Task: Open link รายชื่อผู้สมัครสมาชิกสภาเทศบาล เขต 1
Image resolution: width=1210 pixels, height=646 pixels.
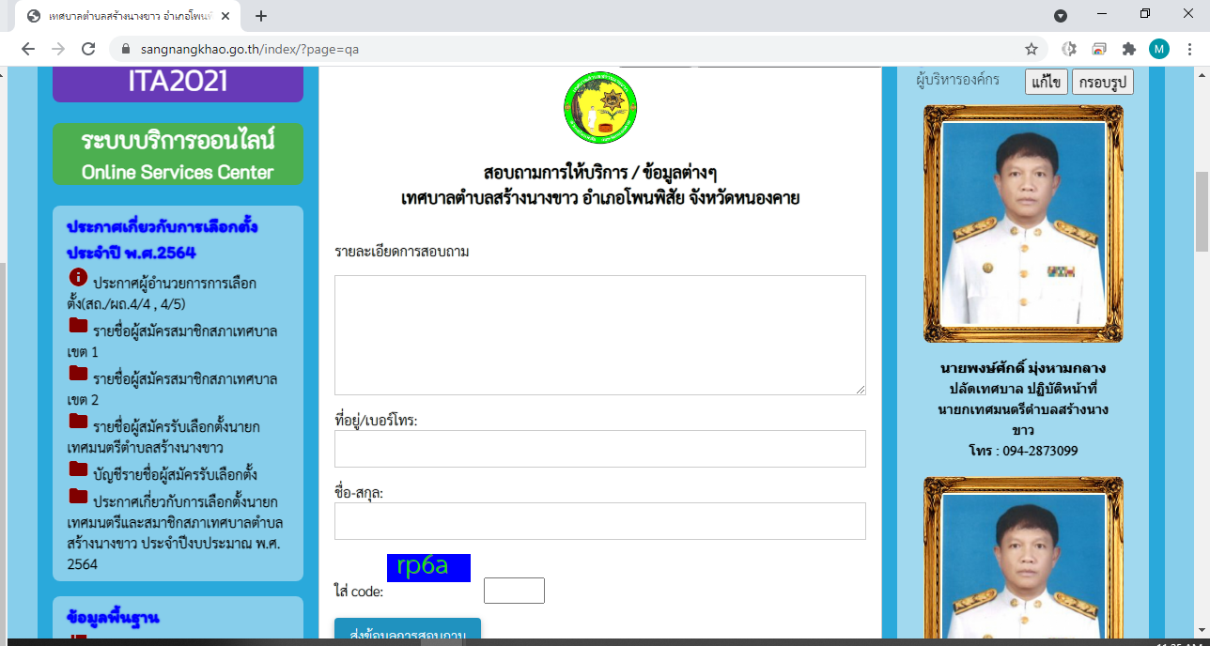Action: (172, 341)
